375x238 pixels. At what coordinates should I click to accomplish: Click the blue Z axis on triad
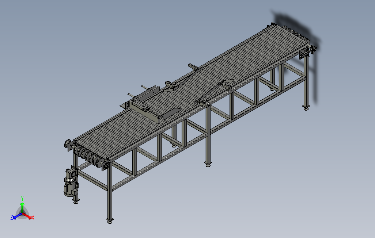(x=18, y=216)
